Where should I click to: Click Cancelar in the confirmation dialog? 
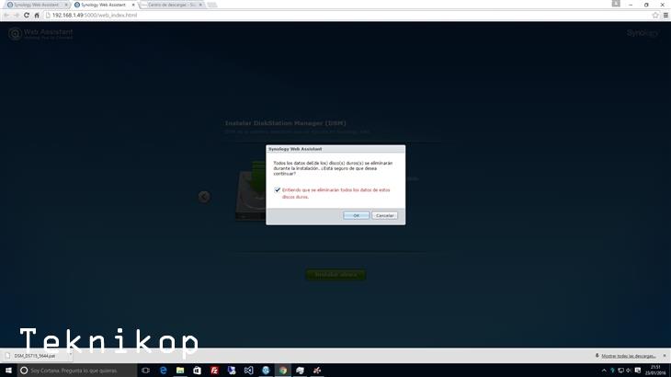(384, 215)
